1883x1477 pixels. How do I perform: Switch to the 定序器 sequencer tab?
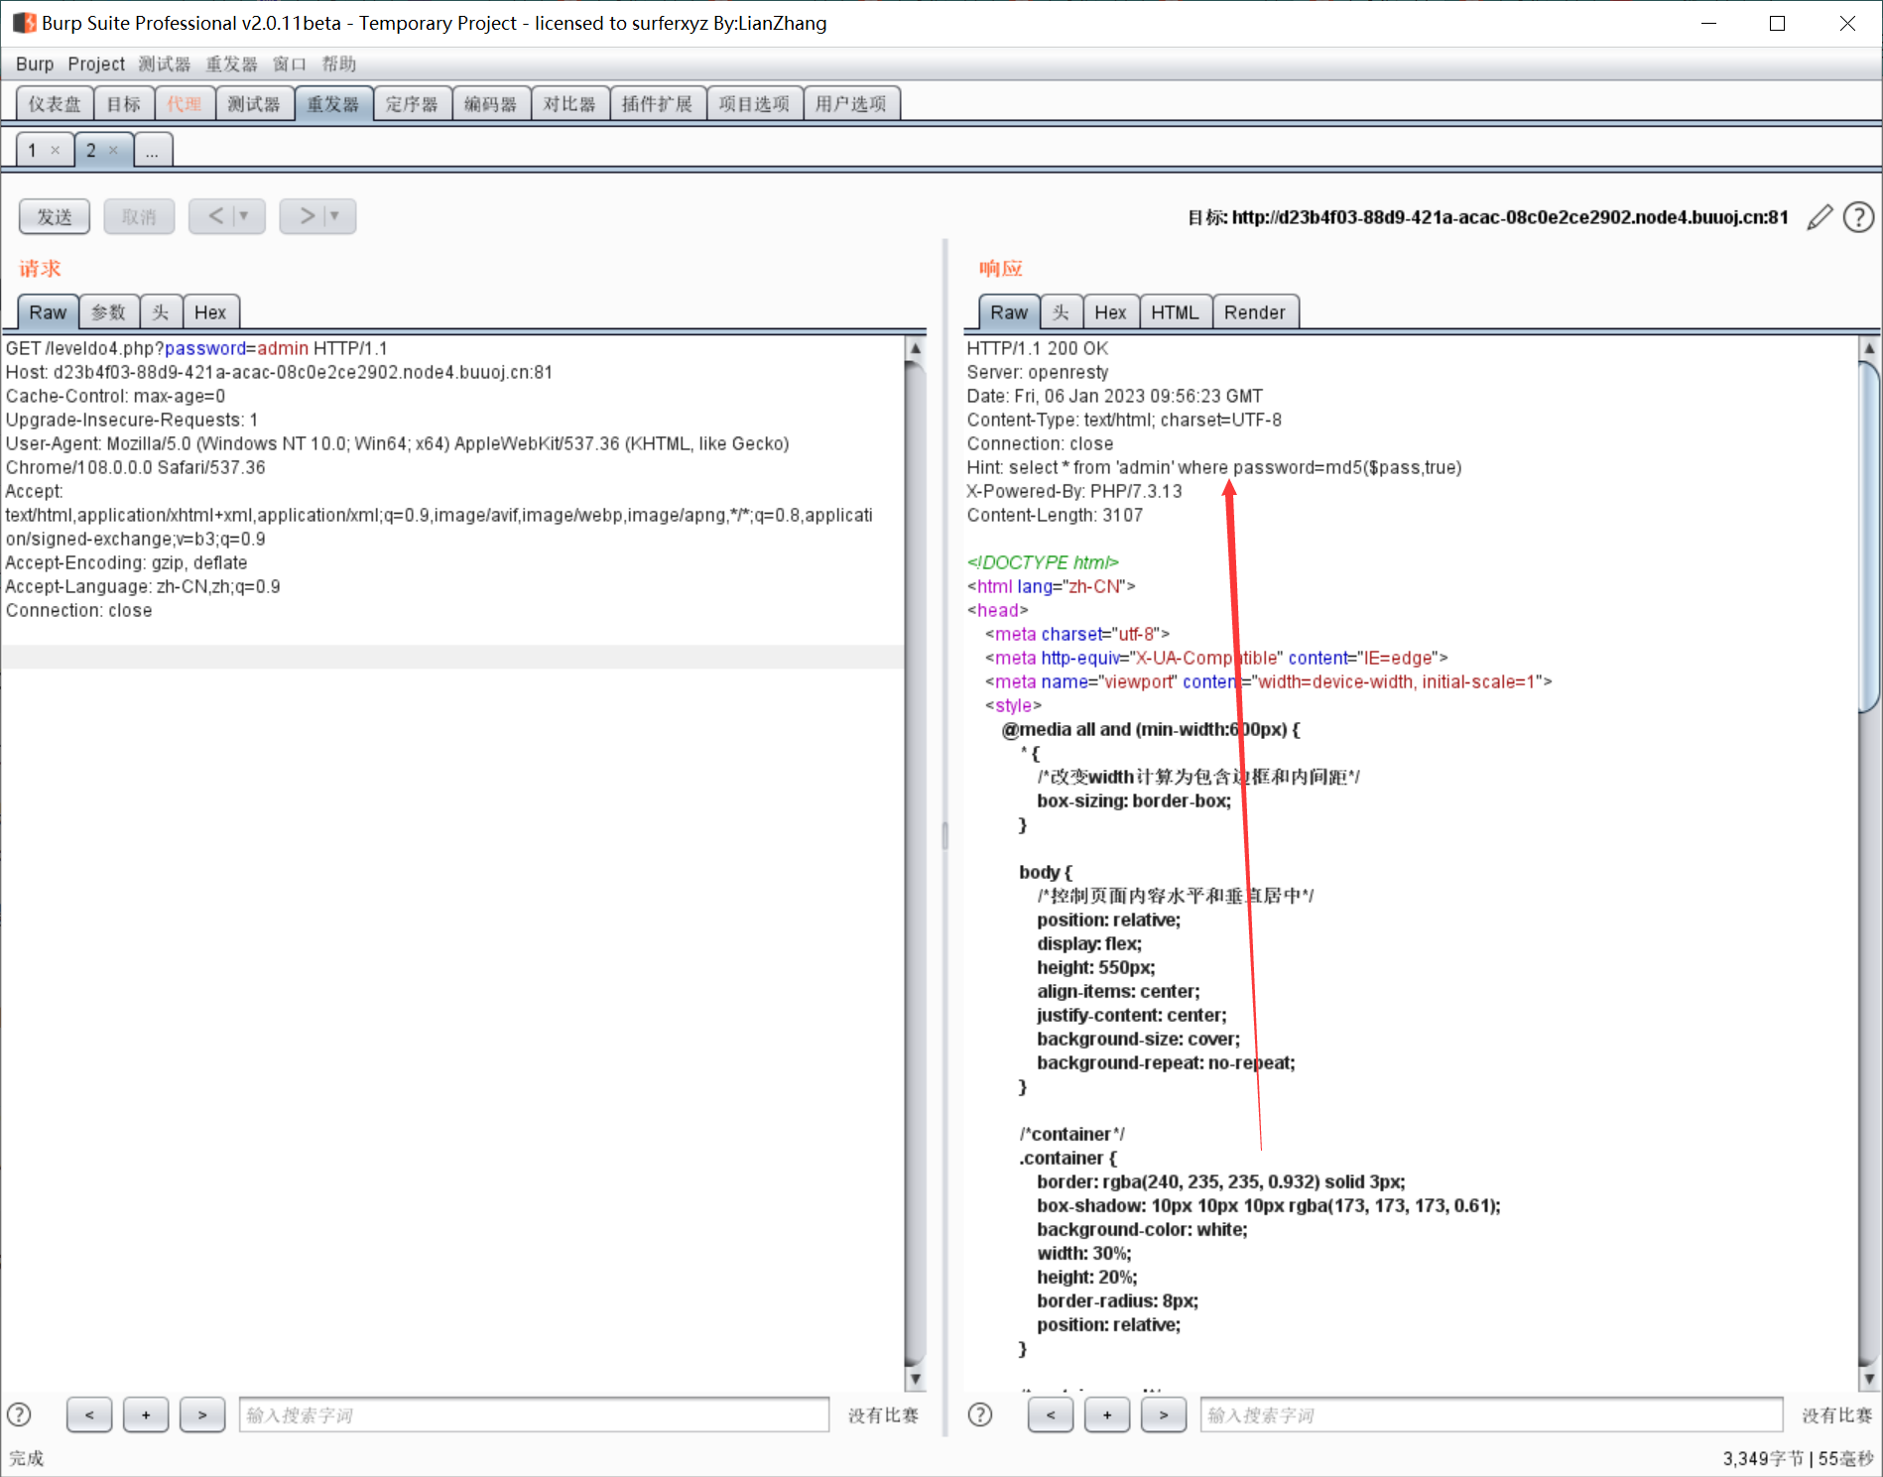[412, 103]
